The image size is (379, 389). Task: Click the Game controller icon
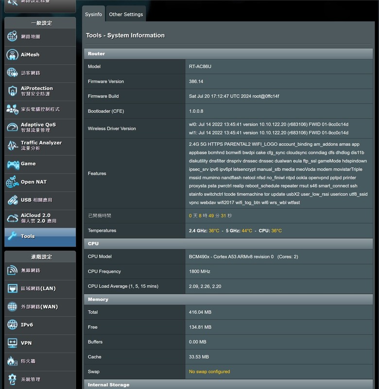(x=13, y=164)
